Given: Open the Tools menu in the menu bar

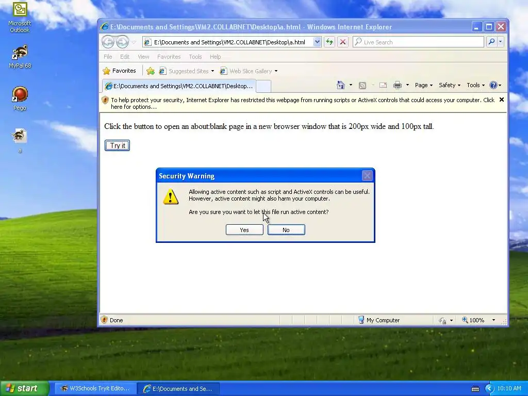Looking at the screenshot, I should [x=195, y=57].
